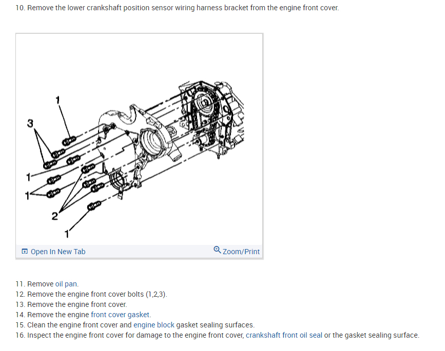Open the front cover gasket link

pyautogui.click(x=120, y=315)
